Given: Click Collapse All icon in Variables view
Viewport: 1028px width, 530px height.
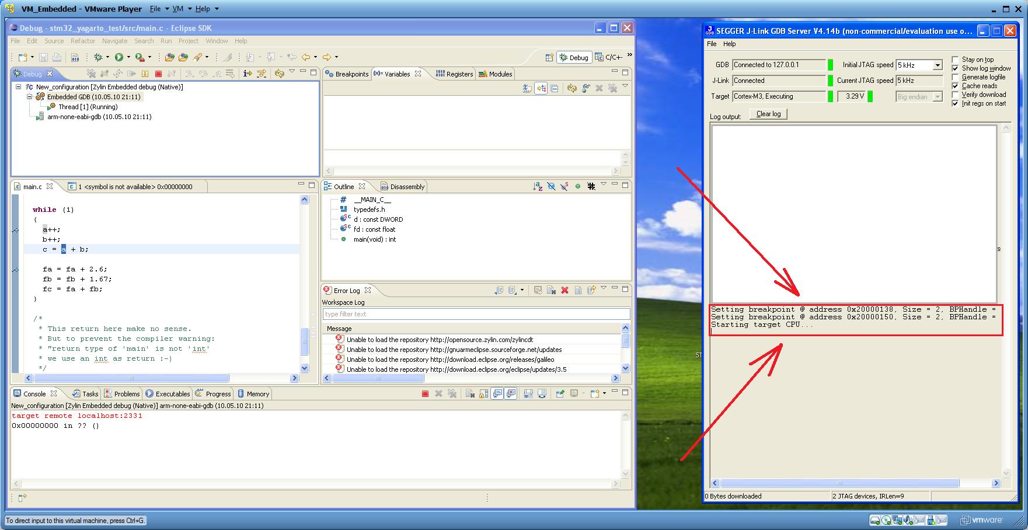Looking at the screenshot, I should click(555, 88).
